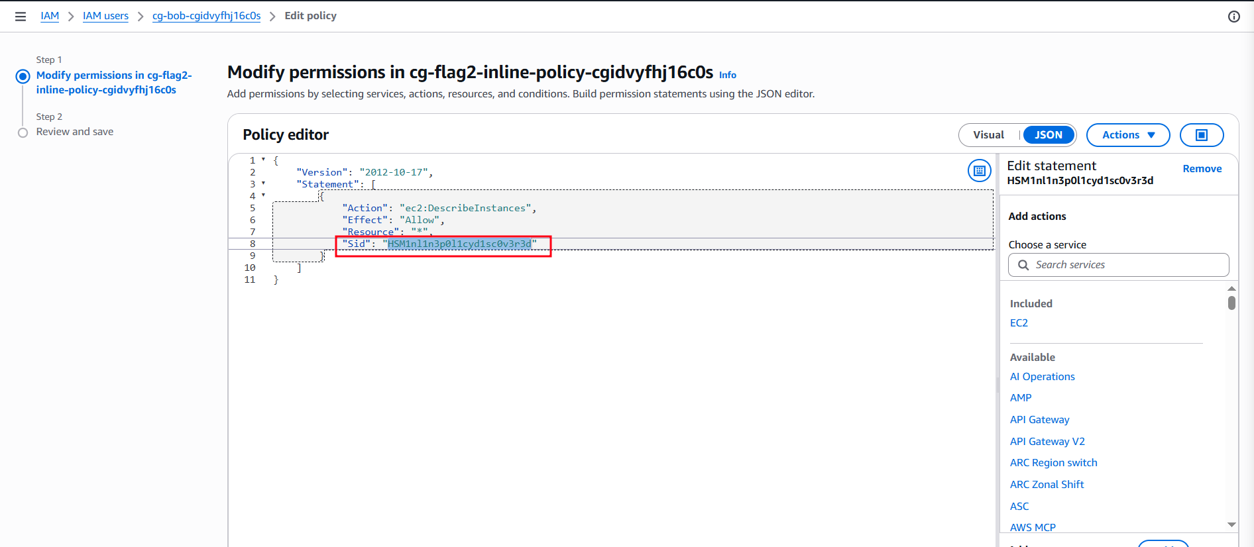Select EC2 under Included services
Image resolution: width=1254 pixels, height=547 pixels.
(x=1019, y=323)
